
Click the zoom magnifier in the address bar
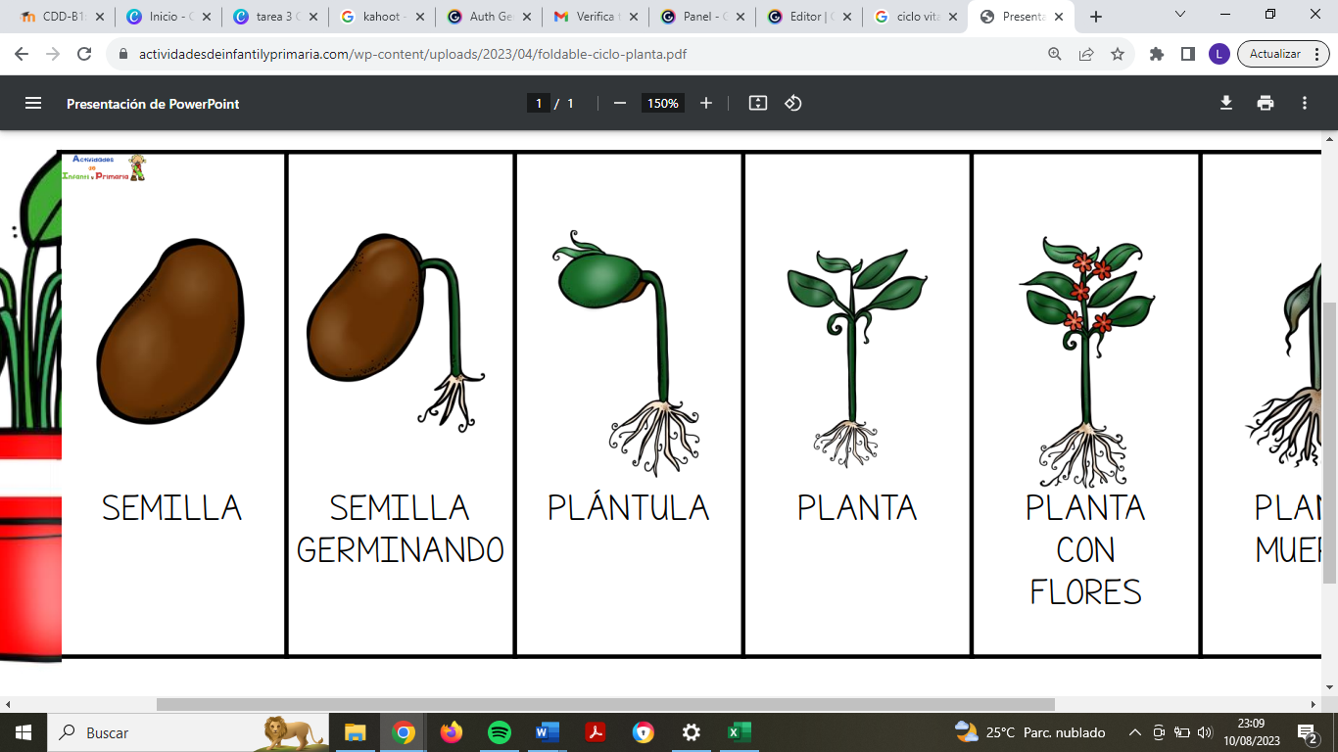(x=1054, y=54)
